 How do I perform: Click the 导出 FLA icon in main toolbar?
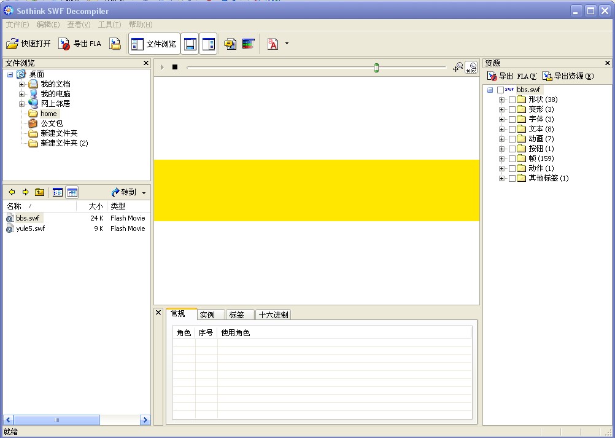tap(80, 44)
